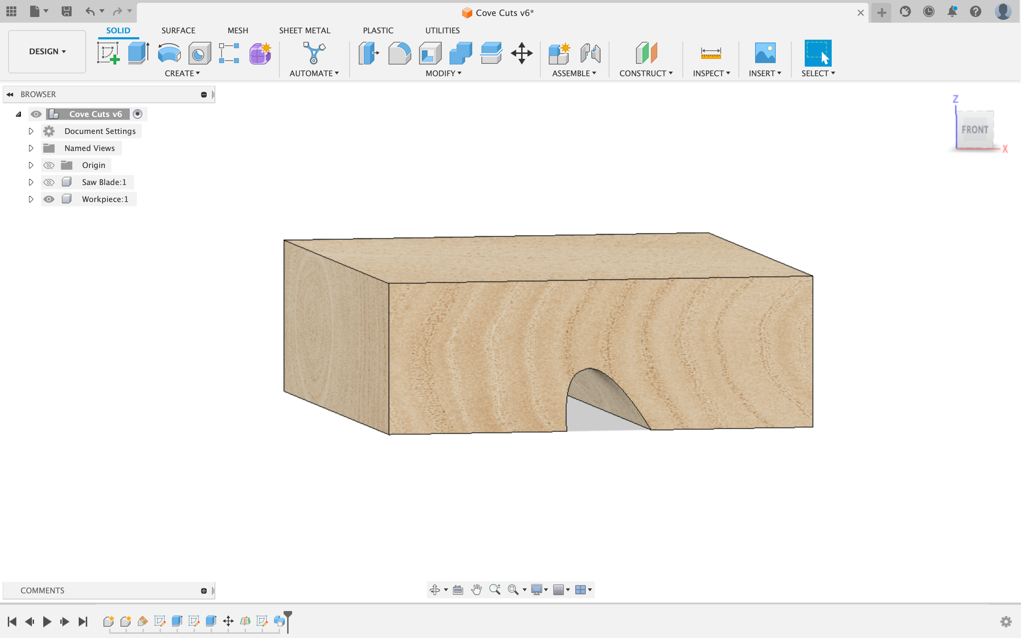The width and height of the screenshot is (1021, 638).
Task: Open the Measure tool
Action: pos(710,53)
